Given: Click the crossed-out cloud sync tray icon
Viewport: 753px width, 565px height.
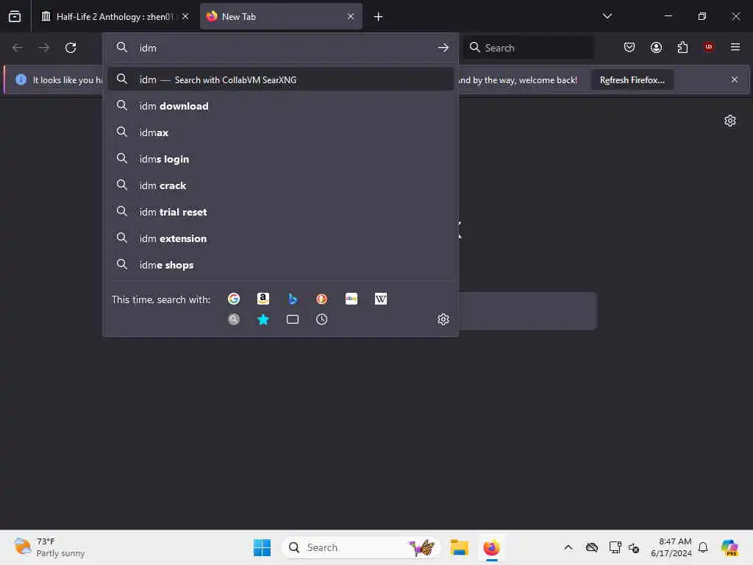Looking at the screenshot, I should pyautogui.click(x=592, y=547).
